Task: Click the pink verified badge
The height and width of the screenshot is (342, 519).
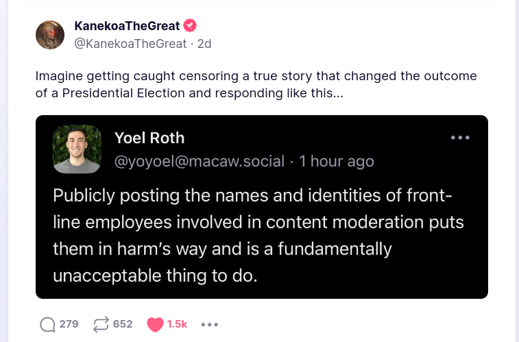Action: [x=190, y=26]
